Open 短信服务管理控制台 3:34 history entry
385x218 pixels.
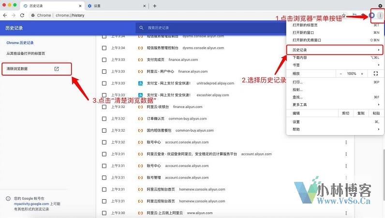click(x=163, y=48)
